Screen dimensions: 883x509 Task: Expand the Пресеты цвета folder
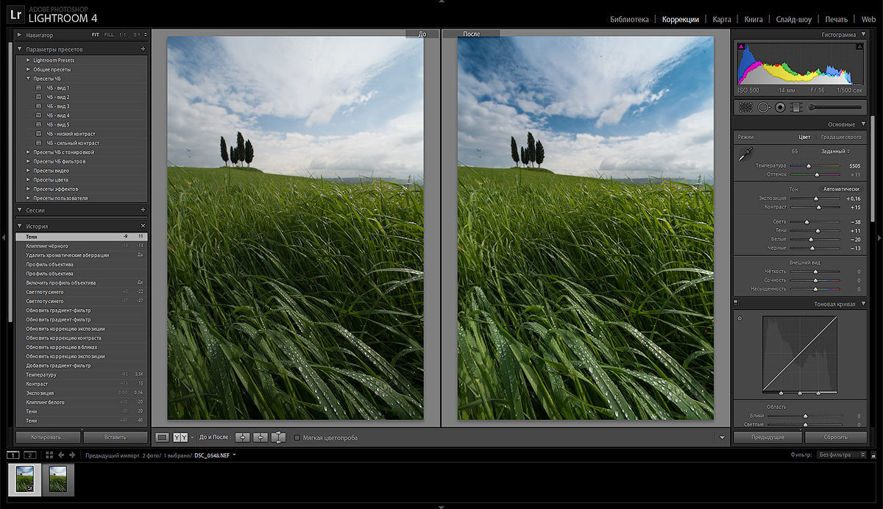28,179
